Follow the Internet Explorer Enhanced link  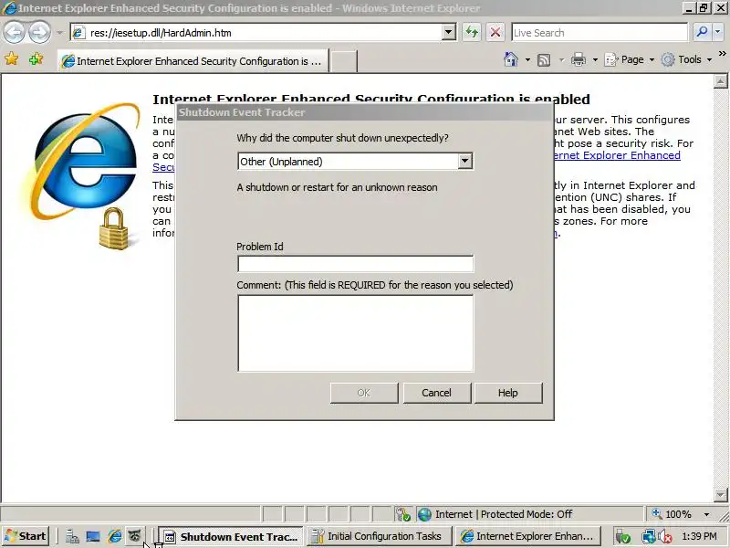[618, 155]
